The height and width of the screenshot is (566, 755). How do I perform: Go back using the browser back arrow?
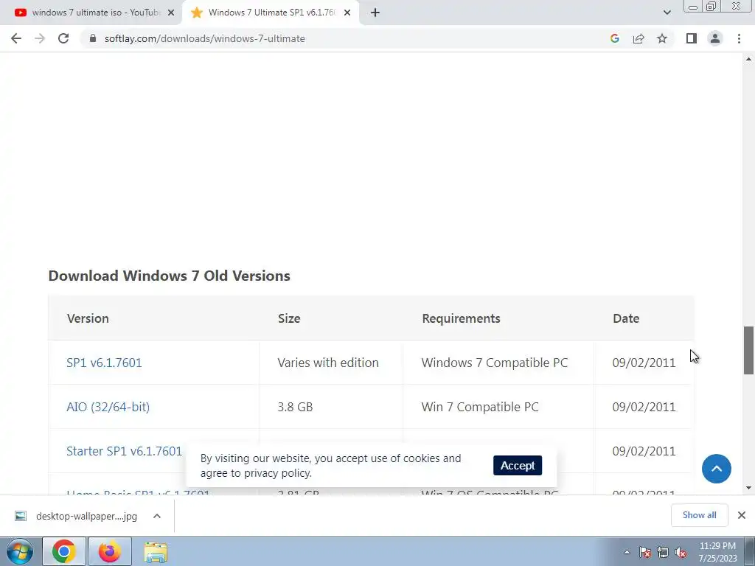click(x=16, y=38)
